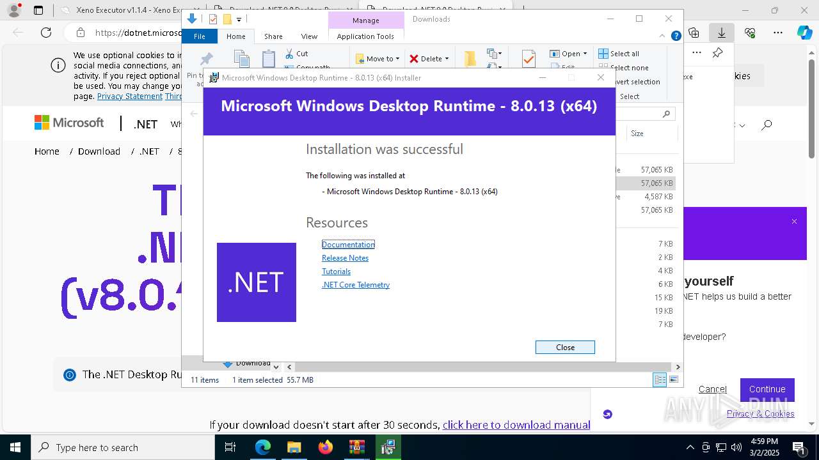Click the Properties checkmark icon
The width and height of the screenshot is (819, 460).
[529, 59]
